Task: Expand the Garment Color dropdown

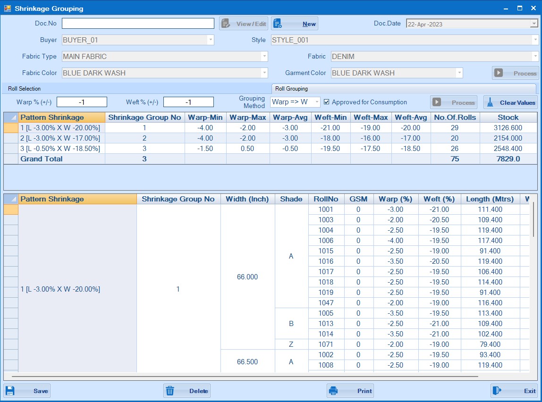Action: pos(459,73)
